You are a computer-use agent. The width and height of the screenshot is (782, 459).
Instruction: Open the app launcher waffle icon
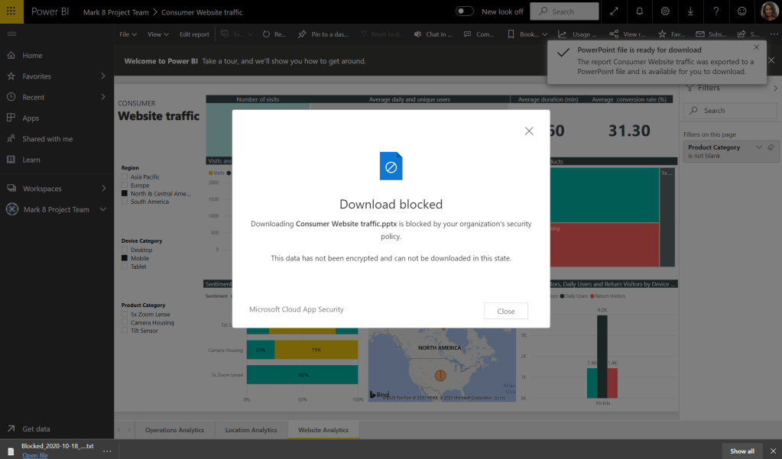pos(11,11)
